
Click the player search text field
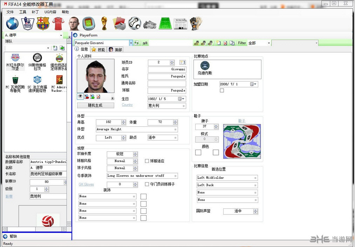[x=171, y=43]
